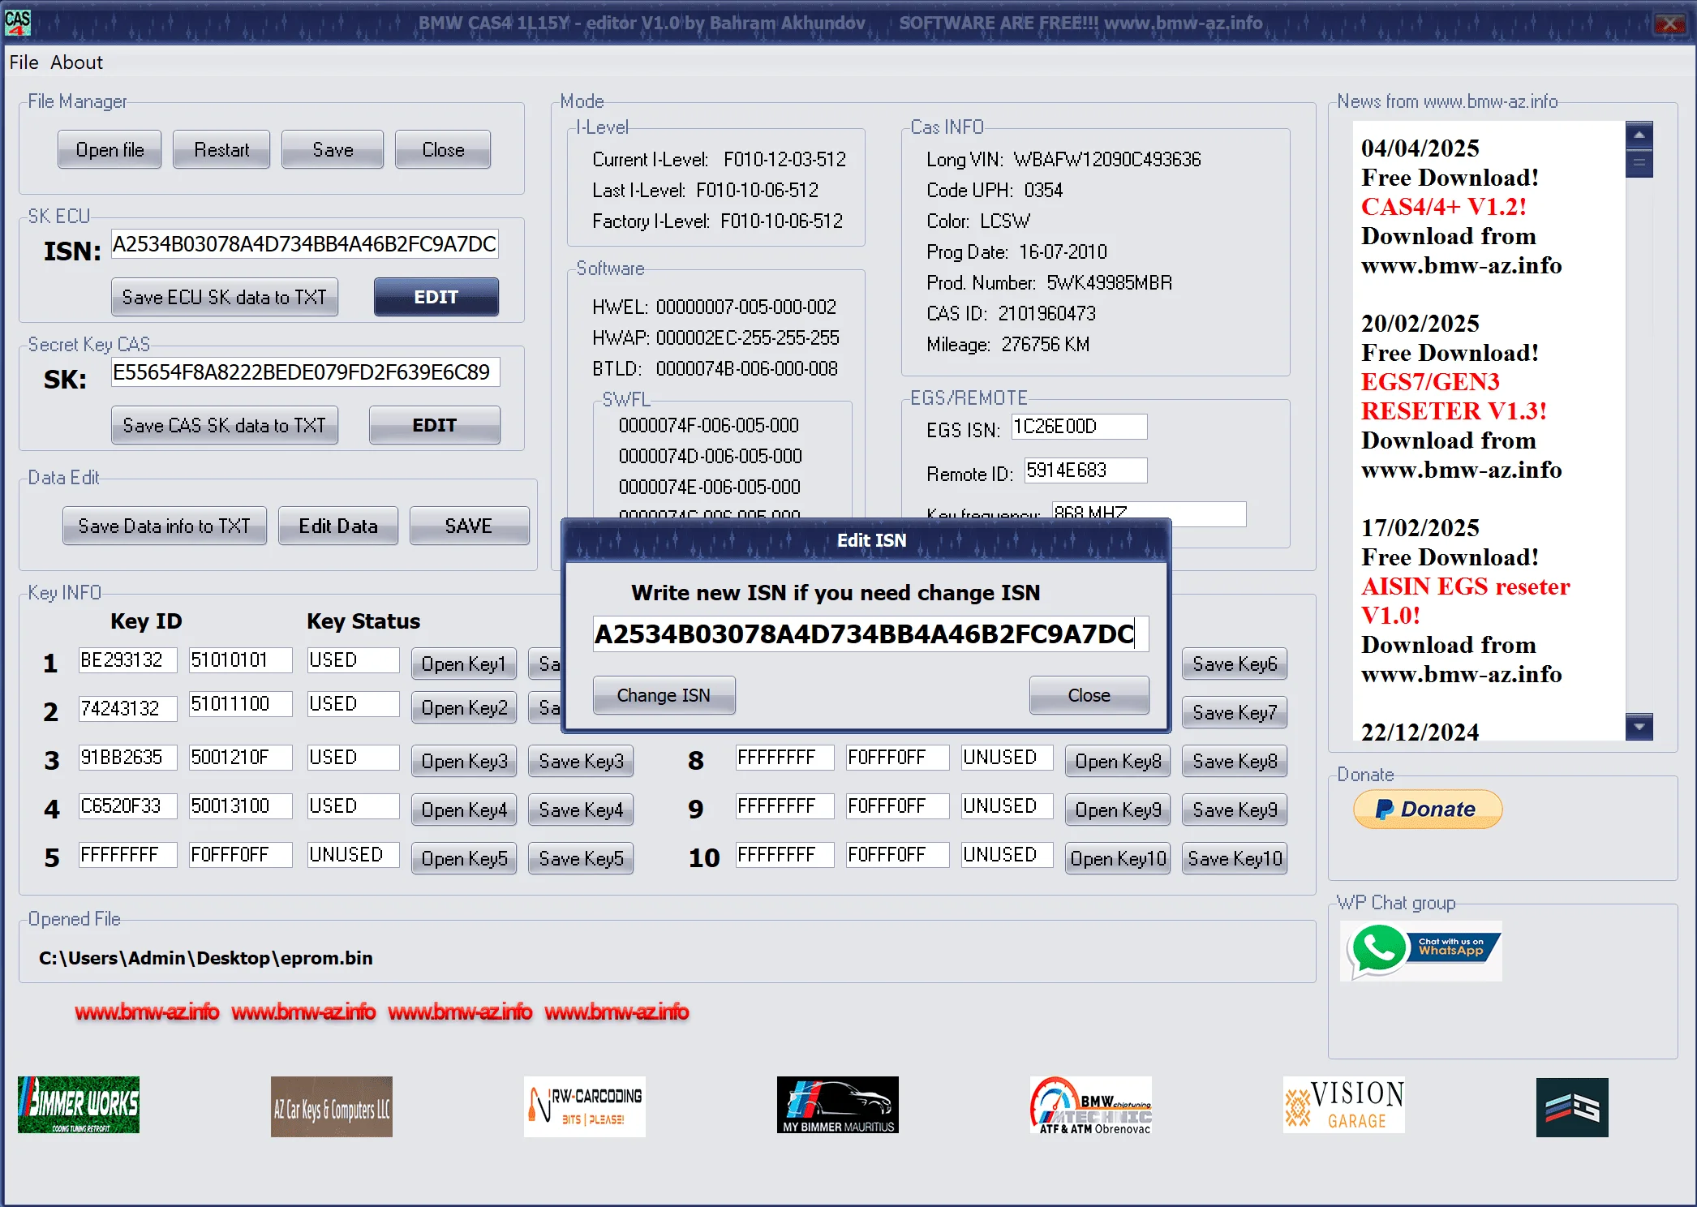This screenshot has width=1697, height=1207.
Task: Click Save Key3 button
Action: [x=581, y=761]
